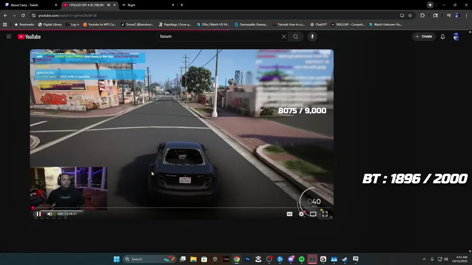The image size is (472, 265).
Task: Open video player settings gear
Action: 301,214
